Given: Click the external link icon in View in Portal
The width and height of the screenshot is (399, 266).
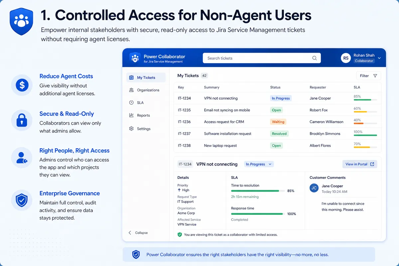Looking at the screenshot, I should coord(372,164).
